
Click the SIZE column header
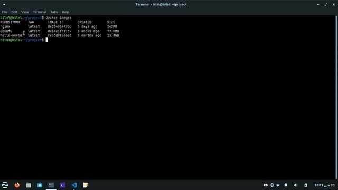(111, 22)
